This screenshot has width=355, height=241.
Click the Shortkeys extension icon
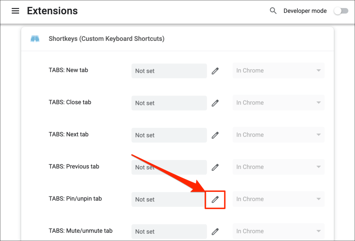(35, 38)
